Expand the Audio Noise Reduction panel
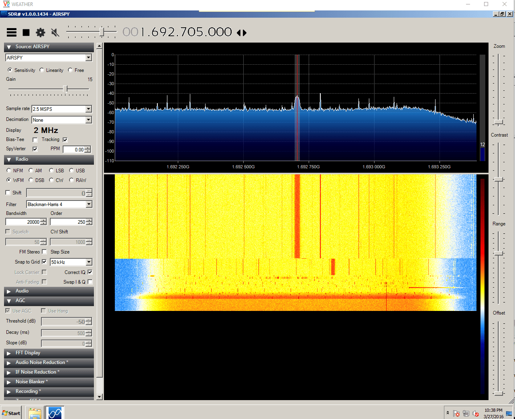This screenshot has height=419, width=515. pos(49,363)
